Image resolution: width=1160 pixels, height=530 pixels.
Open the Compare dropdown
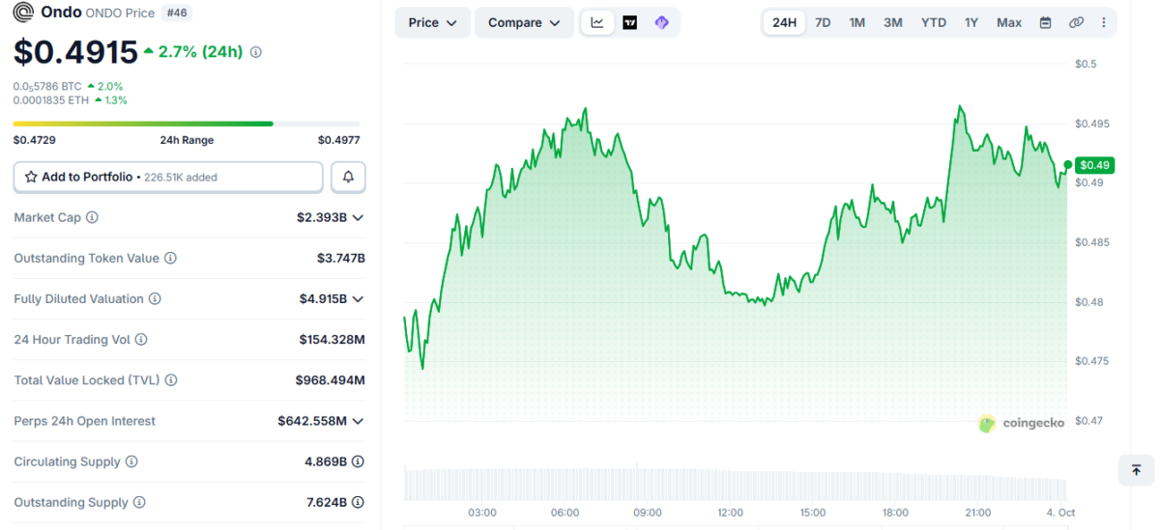[x=524, y=22]
